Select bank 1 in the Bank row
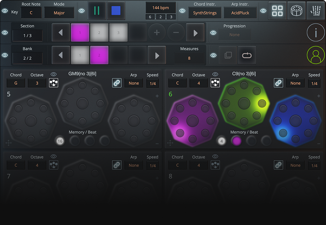The width and height of the screenshot is (326, 225). (80, 55)
